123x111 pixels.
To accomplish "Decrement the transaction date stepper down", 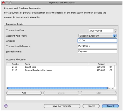I will click(115, 32).
